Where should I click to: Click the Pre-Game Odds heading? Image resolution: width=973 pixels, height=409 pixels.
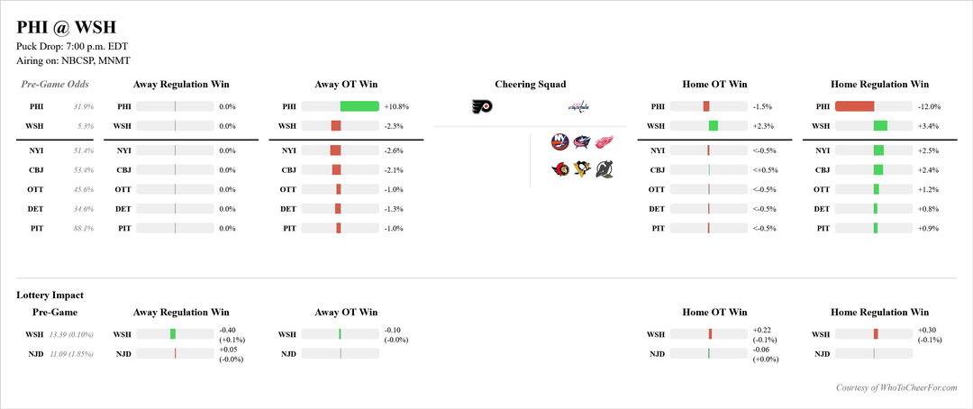tap(55, 85)
